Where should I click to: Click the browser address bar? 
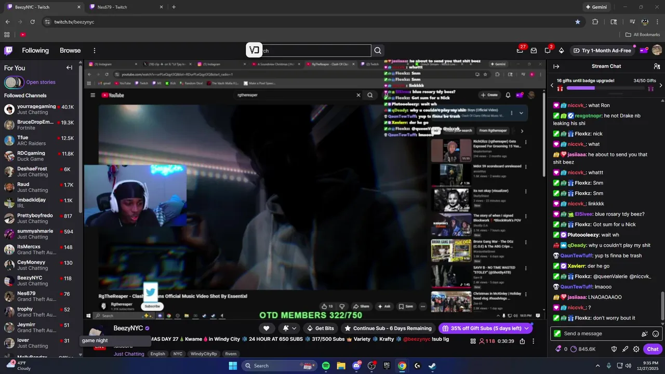311,22
